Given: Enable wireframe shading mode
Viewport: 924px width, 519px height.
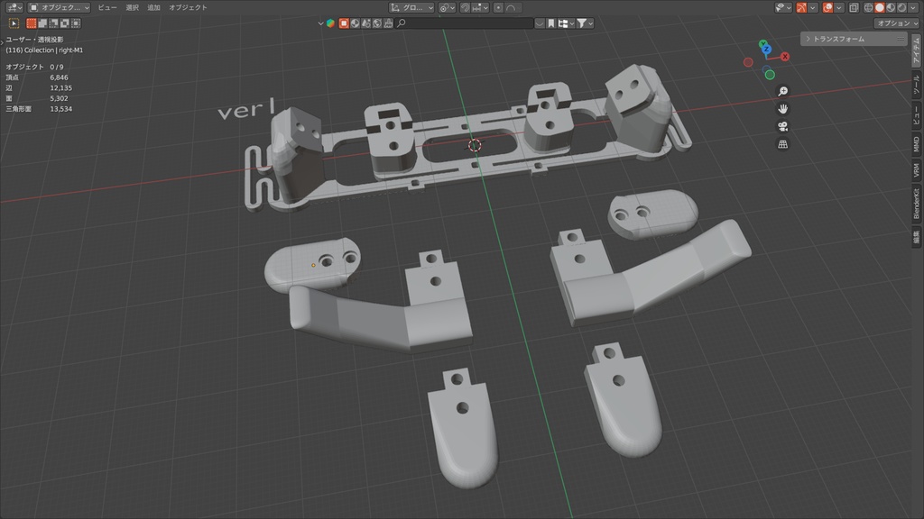Looking at the screenshot, I should [x=869, y=8].
